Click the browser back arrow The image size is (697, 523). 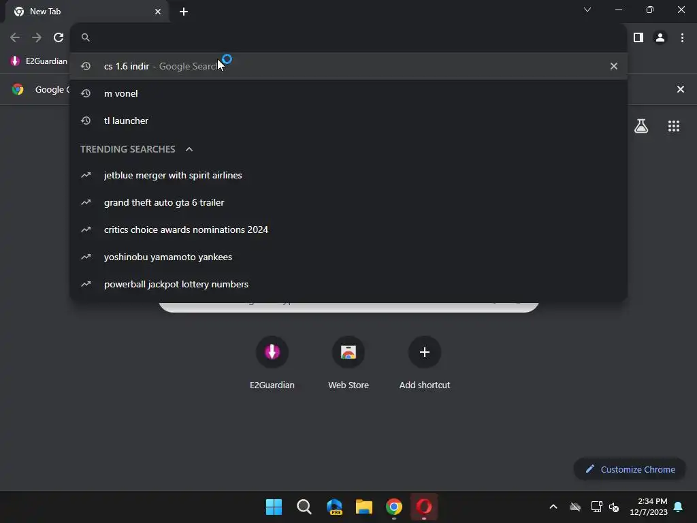tap(15, 38)
